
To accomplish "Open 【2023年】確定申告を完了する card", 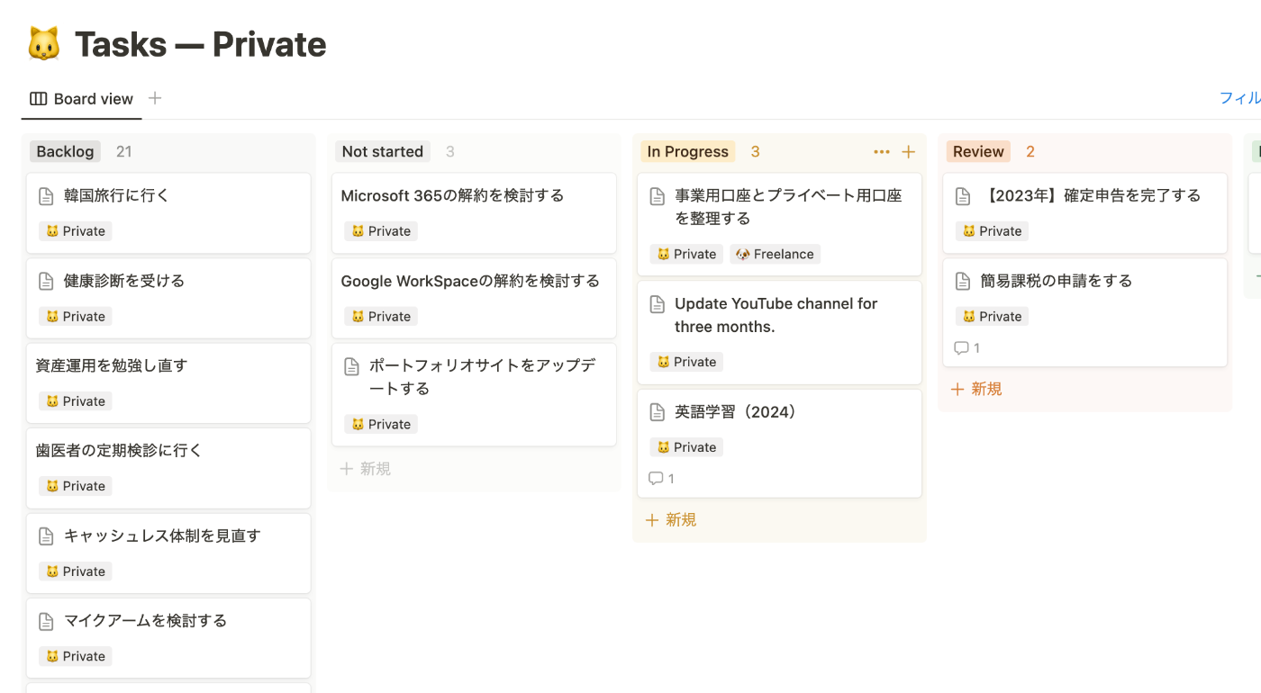I will click(1084, 213).
